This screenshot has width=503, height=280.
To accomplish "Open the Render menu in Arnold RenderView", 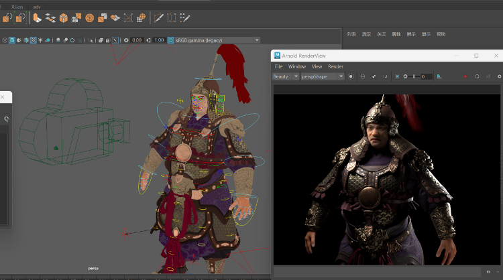I will tap(335, 66).
